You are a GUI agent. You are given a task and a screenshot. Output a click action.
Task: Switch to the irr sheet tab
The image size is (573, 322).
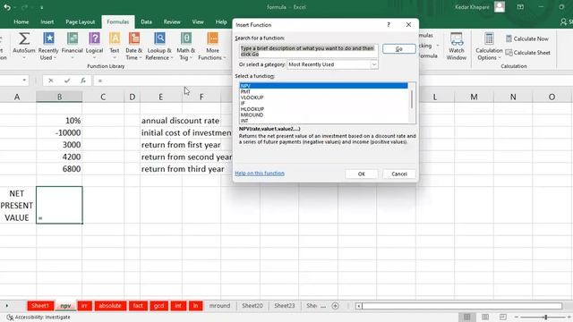pos(84,306)
